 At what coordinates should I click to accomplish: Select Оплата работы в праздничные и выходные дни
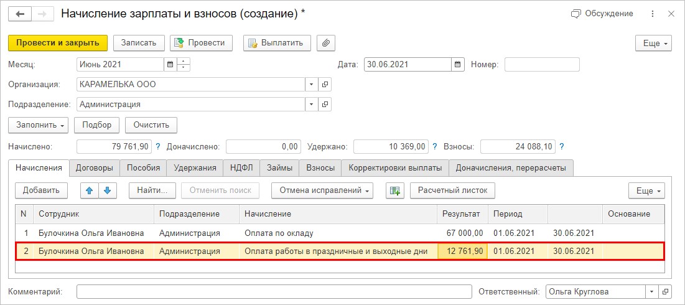tap(338, 251)
